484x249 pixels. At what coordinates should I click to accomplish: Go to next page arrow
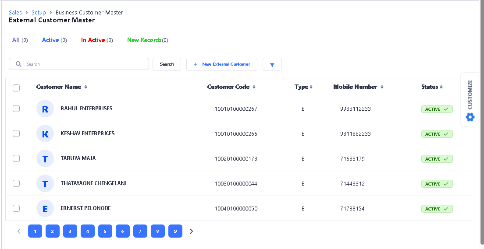coord(191,231)
